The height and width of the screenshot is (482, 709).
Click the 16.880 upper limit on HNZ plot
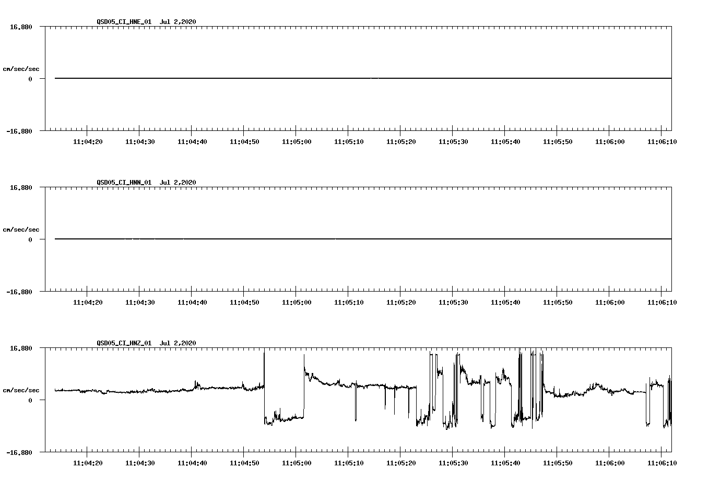tap(21, 348)
